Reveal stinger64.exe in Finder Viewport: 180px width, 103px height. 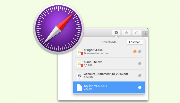140,52
